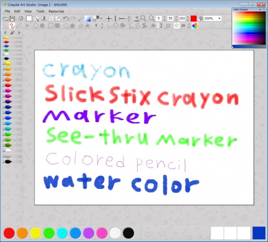The width and height of the screenshot is (268, 242).
Task: Select the text tool with letter a
Action: point(168,26)
